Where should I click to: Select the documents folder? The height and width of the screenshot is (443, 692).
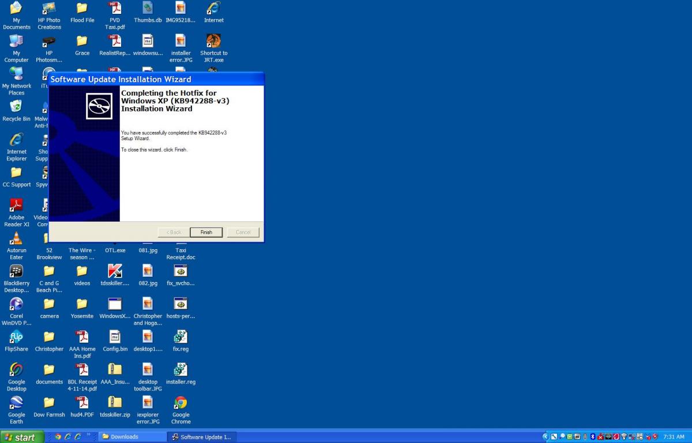pyautogui.click(x=49, y=374)
